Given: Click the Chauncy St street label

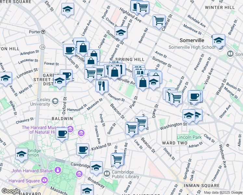Looking at the screenshot, I should click(x=25, y=121).
